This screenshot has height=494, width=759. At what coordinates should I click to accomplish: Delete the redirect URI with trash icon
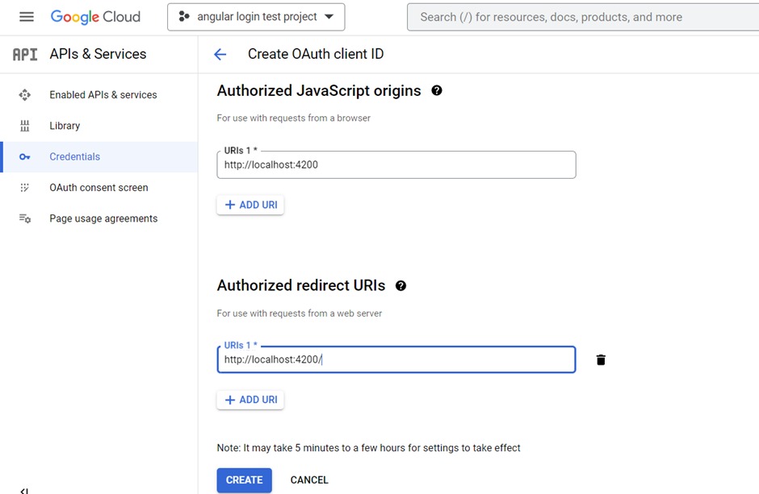(601, 359)
